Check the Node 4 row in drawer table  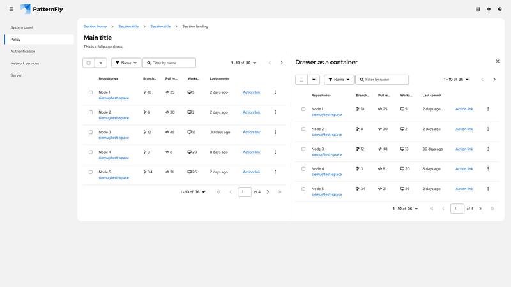pyautogui.click(x=303, y=169)
